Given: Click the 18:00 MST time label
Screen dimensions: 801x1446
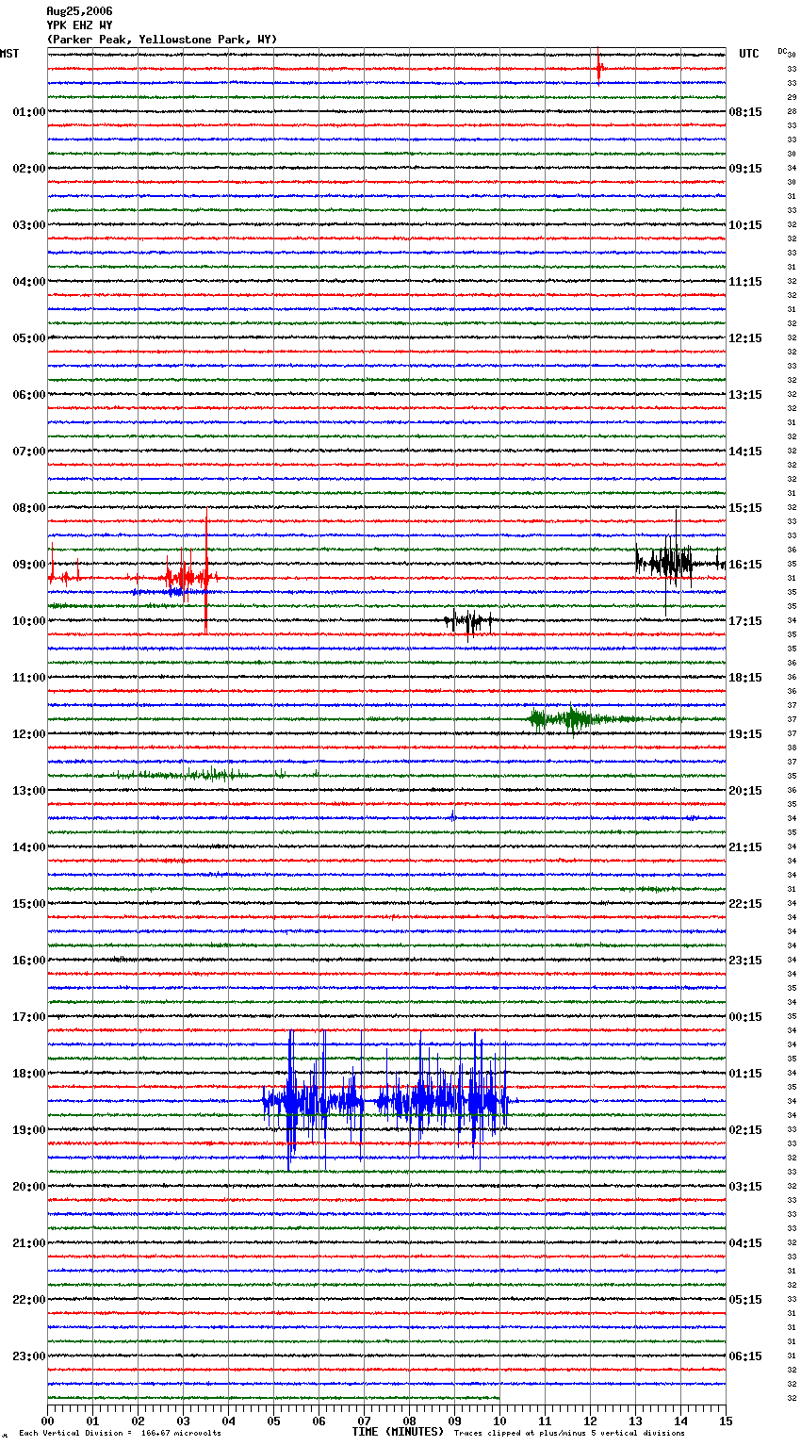Looking at the screenshot, I should tap(29, 1074).
